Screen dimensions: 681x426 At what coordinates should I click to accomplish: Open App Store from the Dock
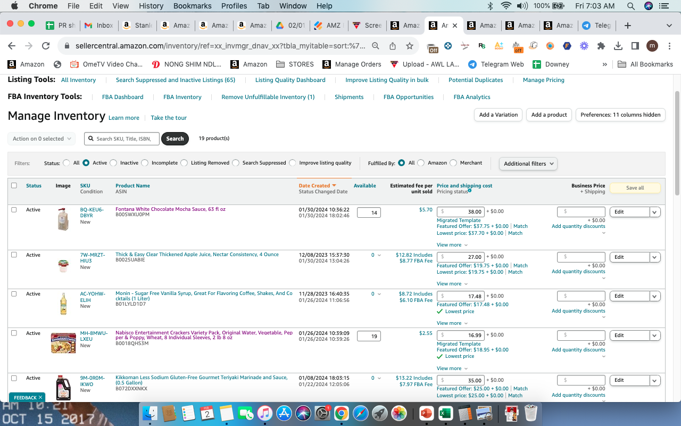pos(284,413)
